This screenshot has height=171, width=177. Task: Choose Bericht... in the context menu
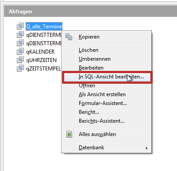tap(106, 112)
